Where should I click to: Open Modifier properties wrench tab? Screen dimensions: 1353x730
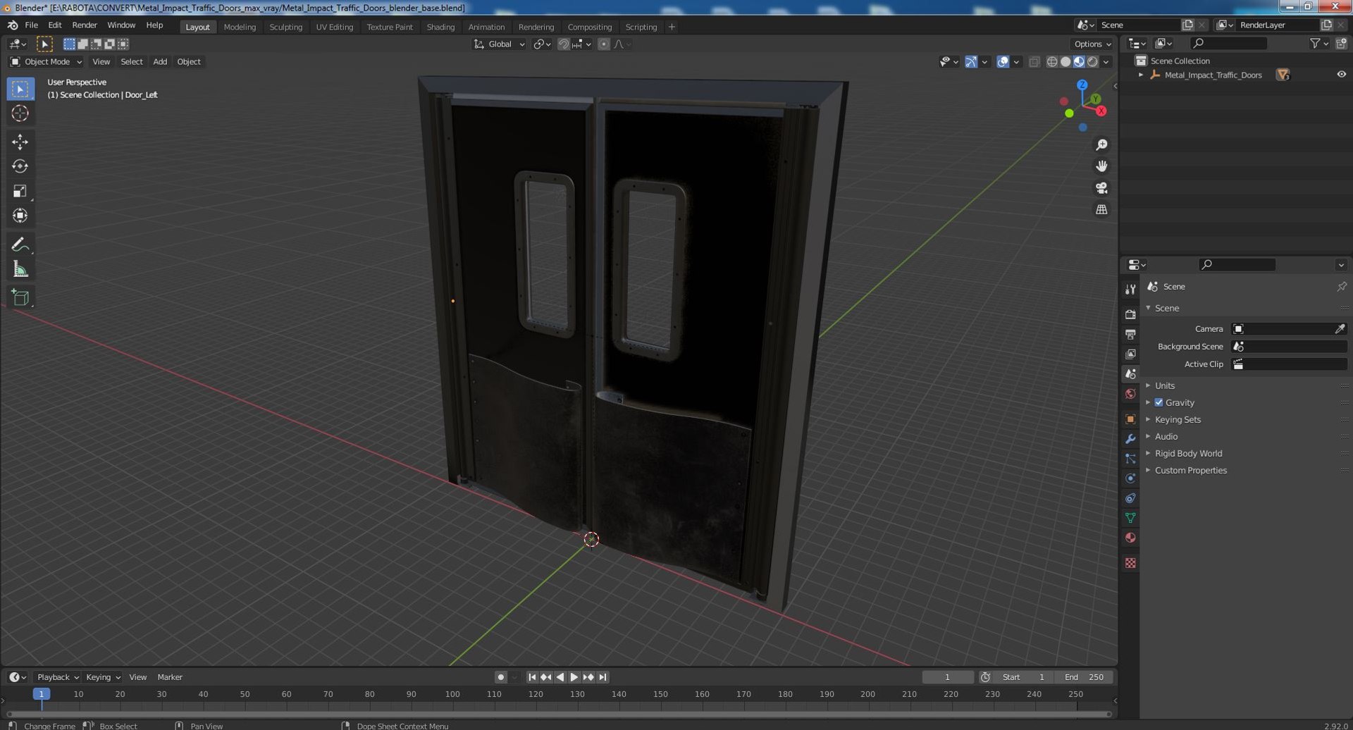[x=1130, y=439]
